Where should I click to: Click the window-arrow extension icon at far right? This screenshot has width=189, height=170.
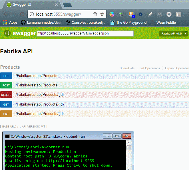pyautogui.click(x=178, y=14)
